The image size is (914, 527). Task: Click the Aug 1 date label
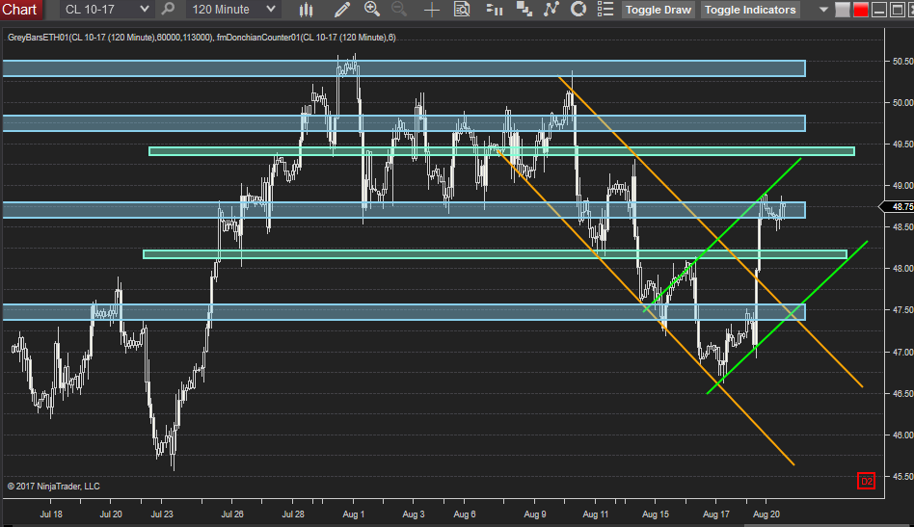click(x=353, y=514)
